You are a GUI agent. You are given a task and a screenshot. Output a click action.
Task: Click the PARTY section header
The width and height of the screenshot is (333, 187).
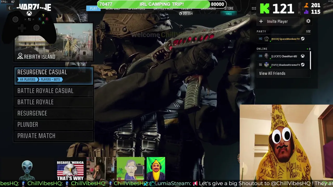point(261,31)
